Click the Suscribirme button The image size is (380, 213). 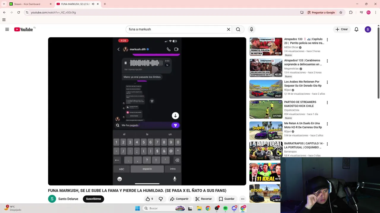[x=94, y=199]
